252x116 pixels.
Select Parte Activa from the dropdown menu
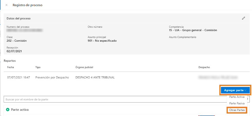click(237, 97)
